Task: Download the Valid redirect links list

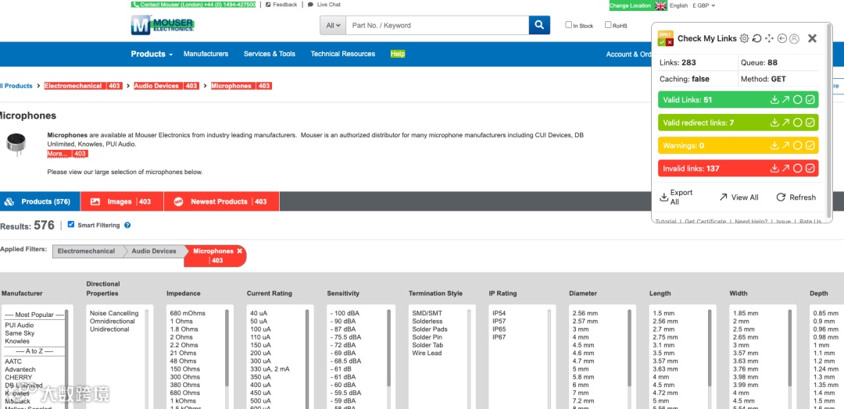Action: click(x=774, y=123)
